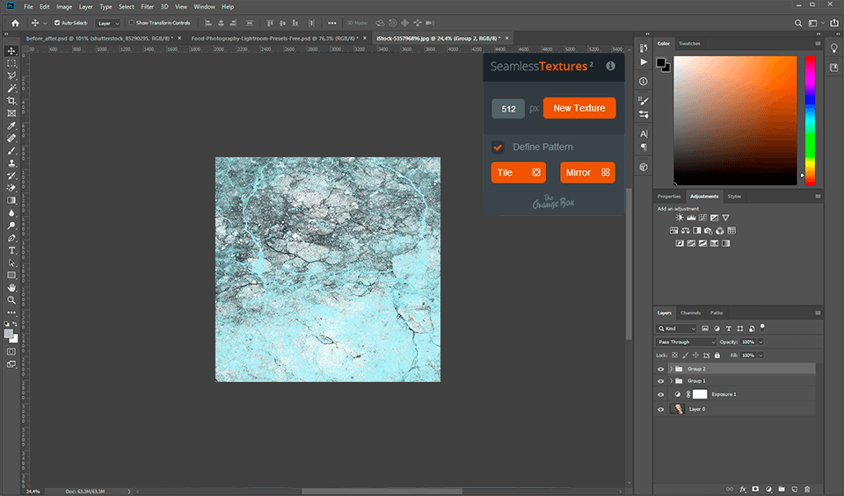Screen dimensions: 844x496
Task: Click the Mirror button
Action: pyautogui.click(x=587, y=172)
